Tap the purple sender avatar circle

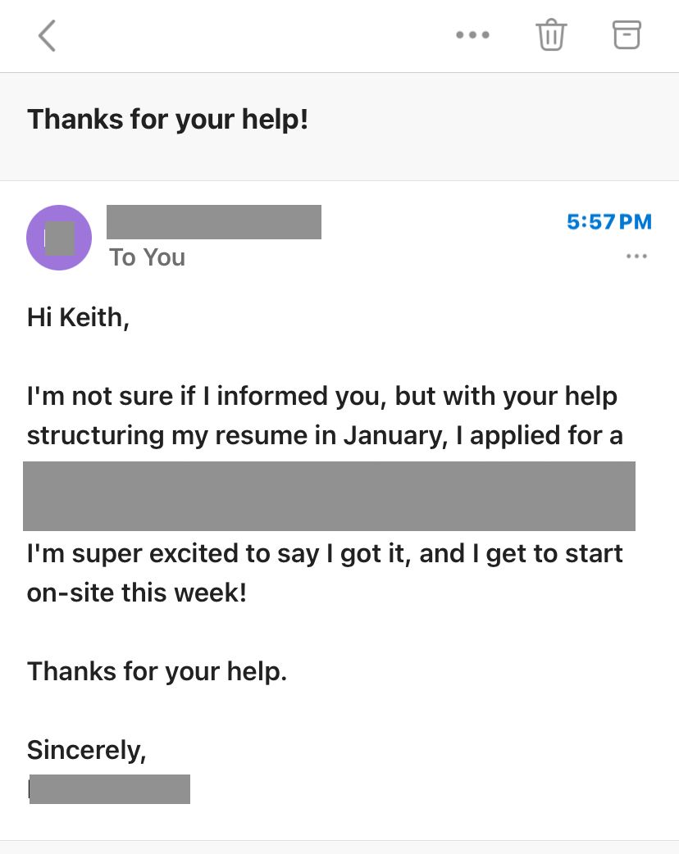click(59, 238)
